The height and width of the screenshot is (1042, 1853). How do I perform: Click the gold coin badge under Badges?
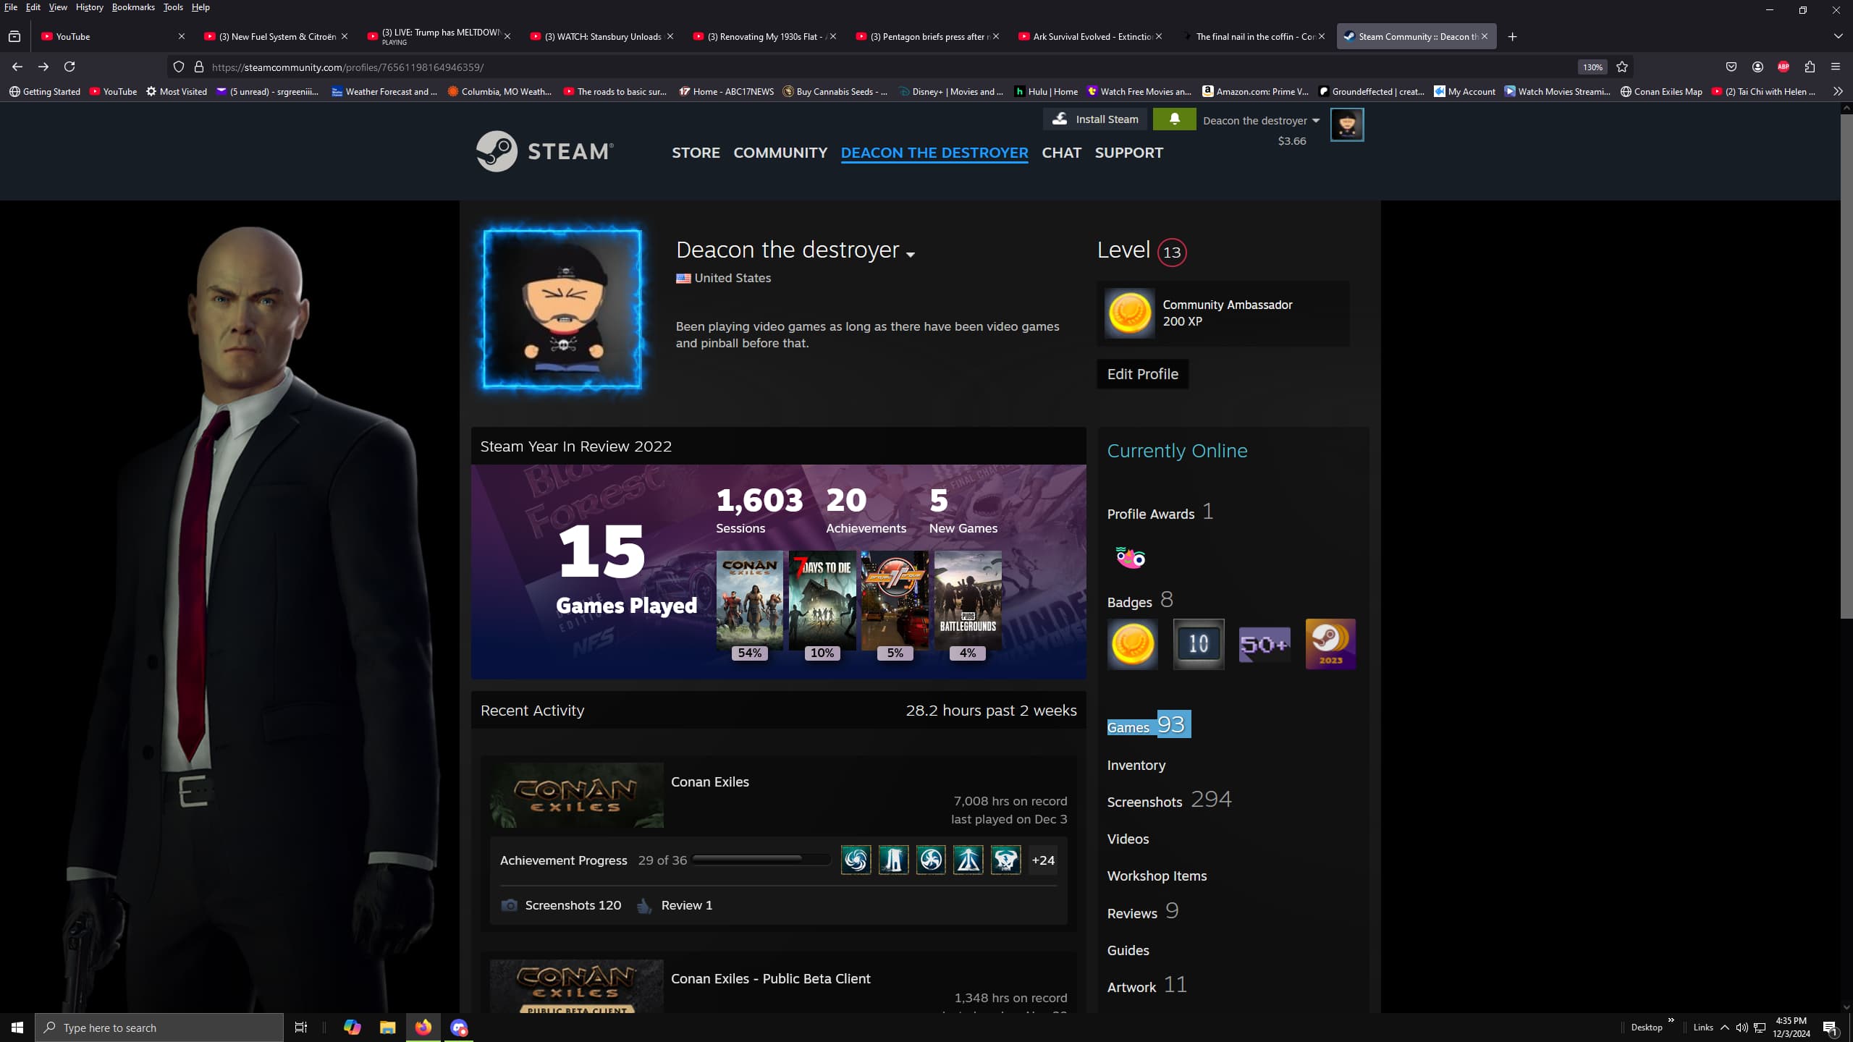pos(1133,644)
